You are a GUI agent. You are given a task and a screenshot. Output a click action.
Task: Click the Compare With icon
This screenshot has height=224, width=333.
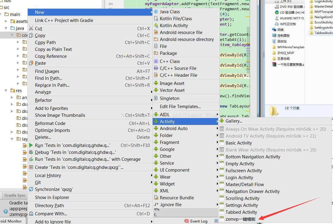[31, 213]
